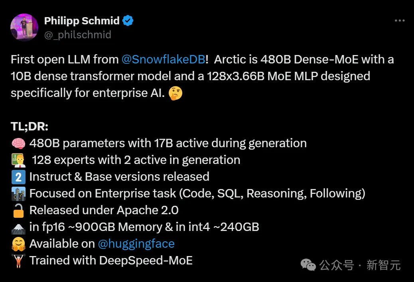Viewport: 414px width, 282px height.
Task: Click Philipp Schmid's profile avatar
Action: pos(24,28)
